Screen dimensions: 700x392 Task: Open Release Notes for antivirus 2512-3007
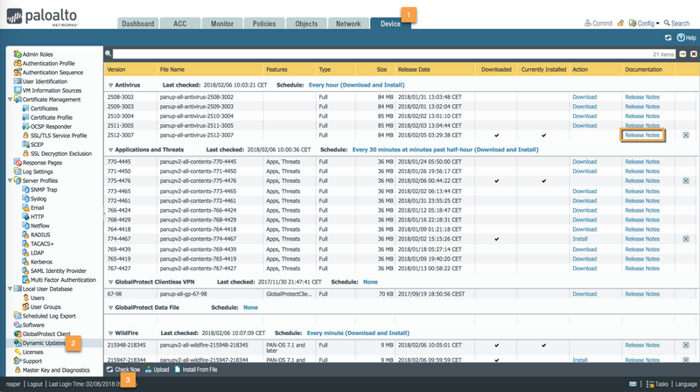pos(642,136)
